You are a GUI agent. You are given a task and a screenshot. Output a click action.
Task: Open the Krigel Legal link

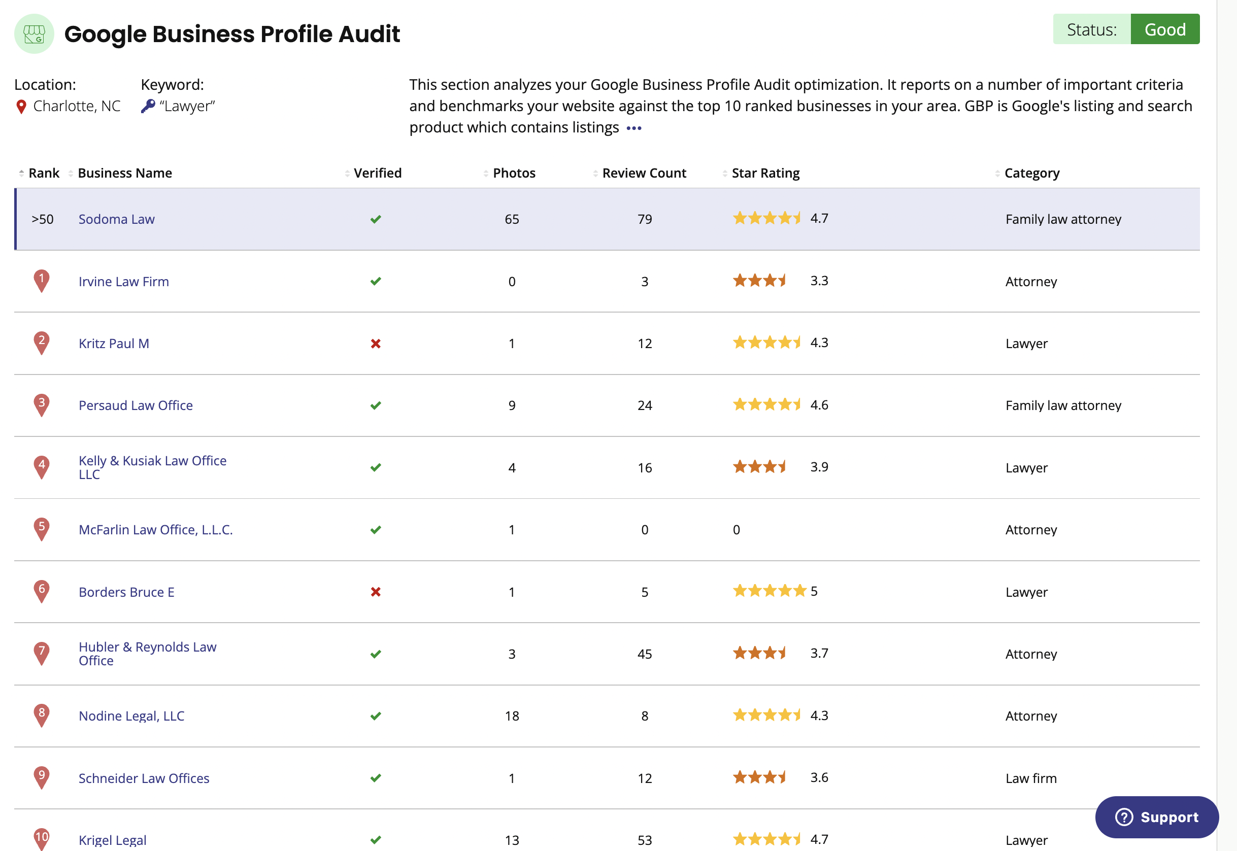113,840
